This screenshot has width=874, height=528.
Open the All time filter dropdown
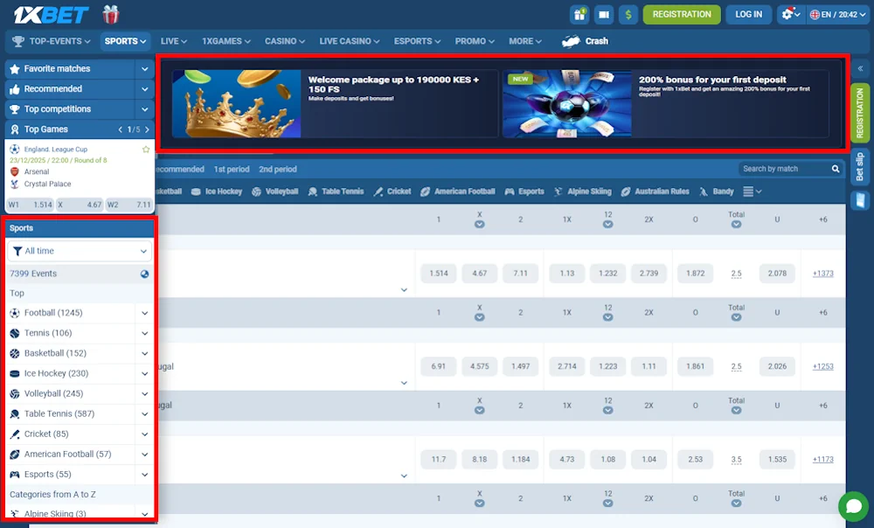[79, 251]
